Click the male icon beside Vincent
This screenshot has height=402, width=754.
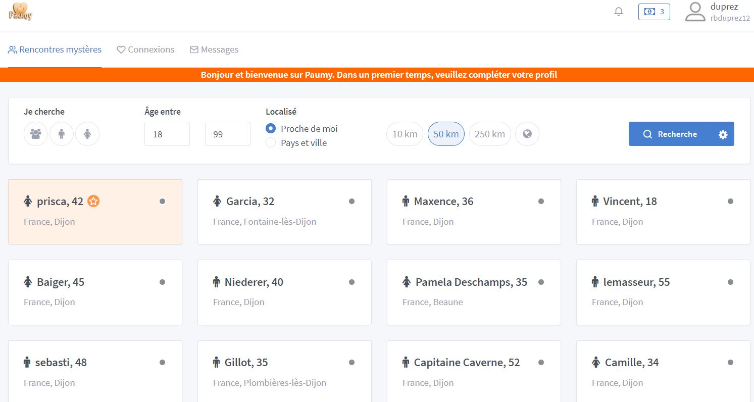click(595, 201)
